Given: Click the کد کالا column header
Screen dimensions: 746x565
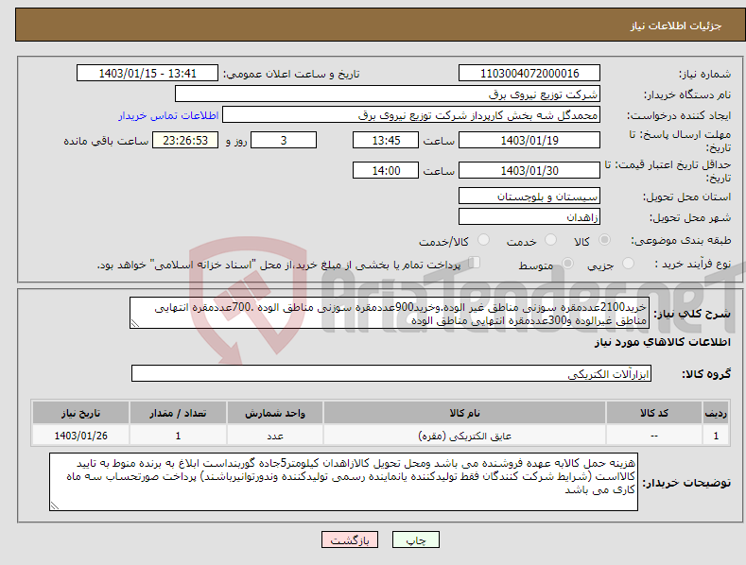Looking at the screenshot, I should [x=654, y=413].
